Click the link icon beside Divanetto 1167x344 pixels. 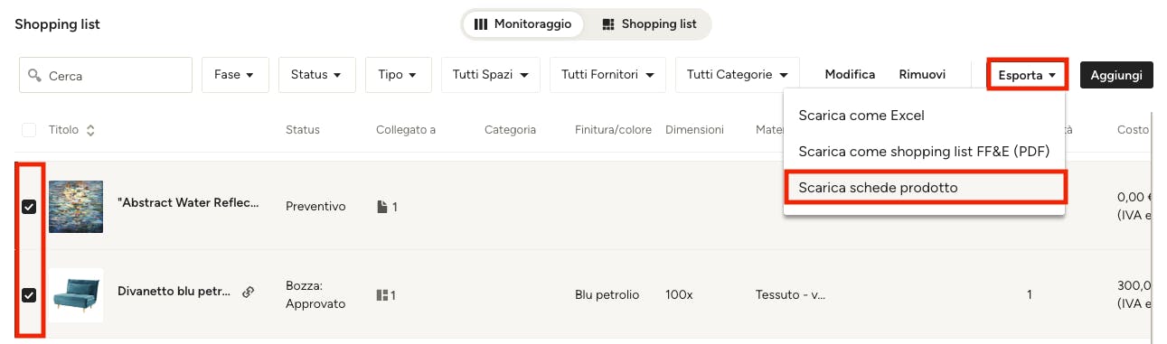pos(249,292)
